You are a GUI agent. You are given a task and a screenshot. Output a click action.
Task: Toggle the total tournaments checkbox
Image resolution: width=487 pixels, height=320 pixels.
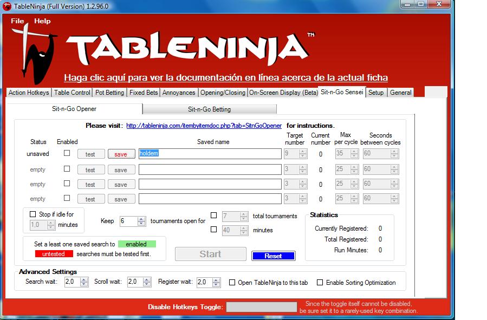pos(213,215)
